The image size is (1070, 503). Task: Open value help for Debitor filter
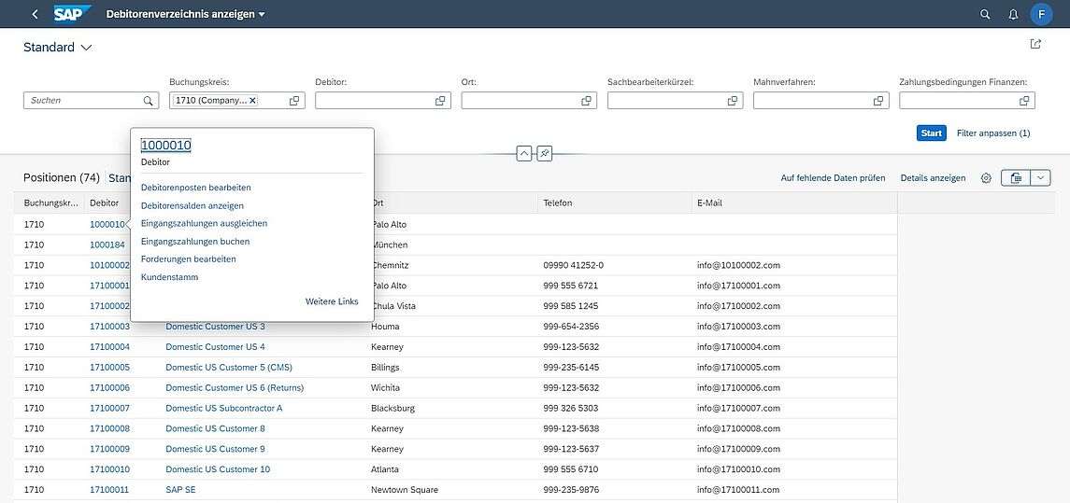(x=440, y=101)
